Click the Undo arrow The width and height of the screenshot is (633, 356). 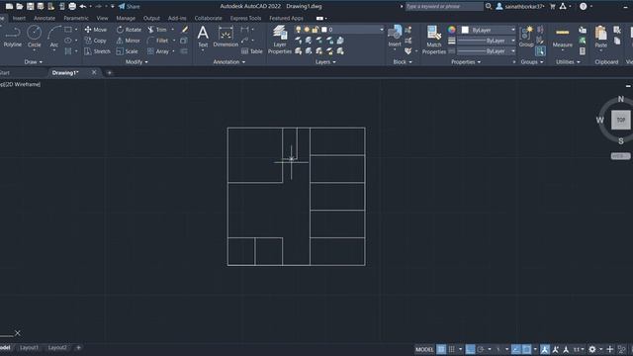83,7
